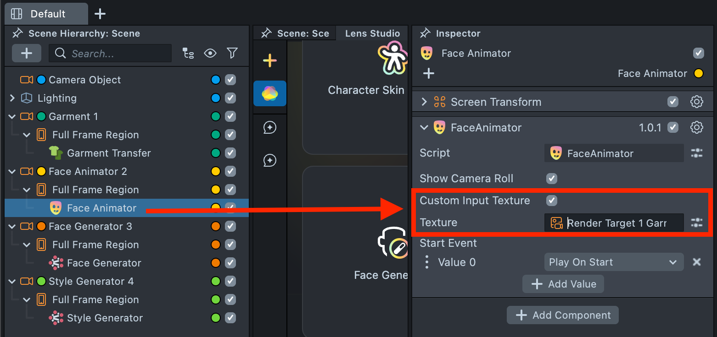Uncheck the Show Camera Roll checkbox
717x337 pixels.
pyautogui.click(x=552, y=179)
